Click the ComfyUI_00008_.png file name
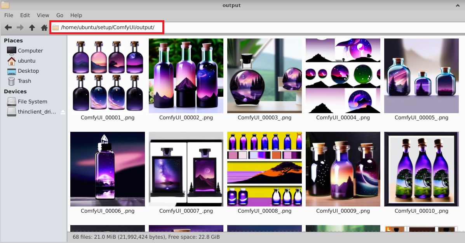Viewport: 465px width, 243px height. [x=265, y=211]
